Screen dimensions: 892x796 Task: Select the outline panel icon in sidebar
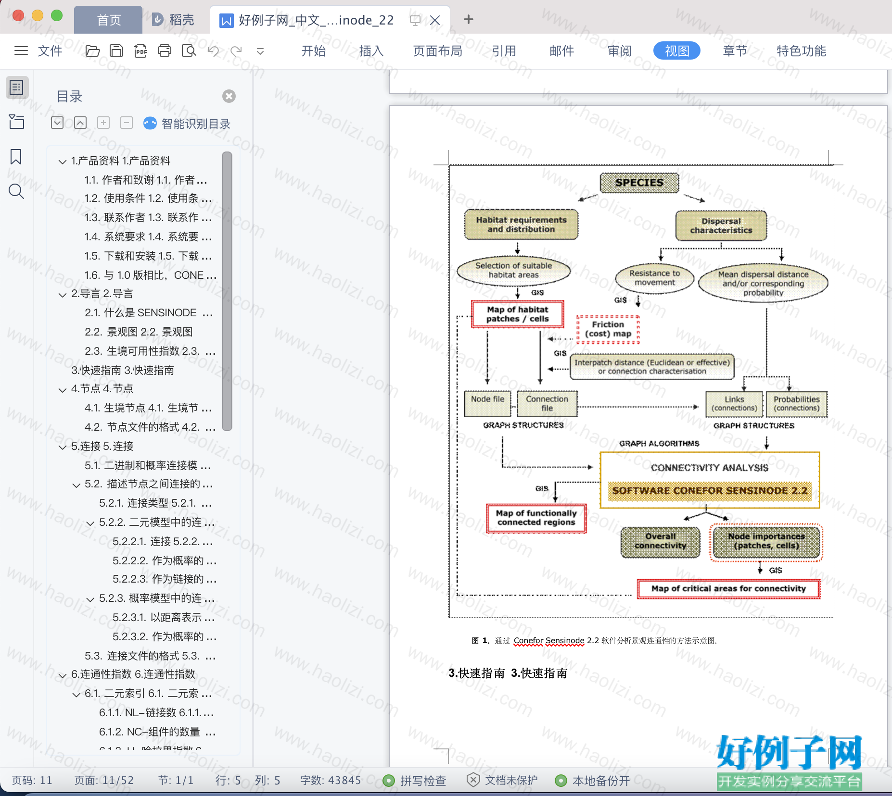[17, 87]
